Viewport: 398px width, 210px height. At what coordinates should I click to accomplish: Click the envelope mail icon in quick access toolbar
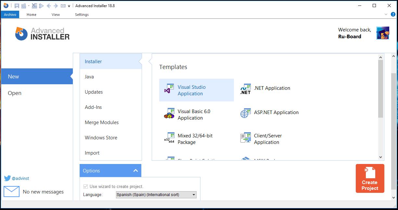63,6
